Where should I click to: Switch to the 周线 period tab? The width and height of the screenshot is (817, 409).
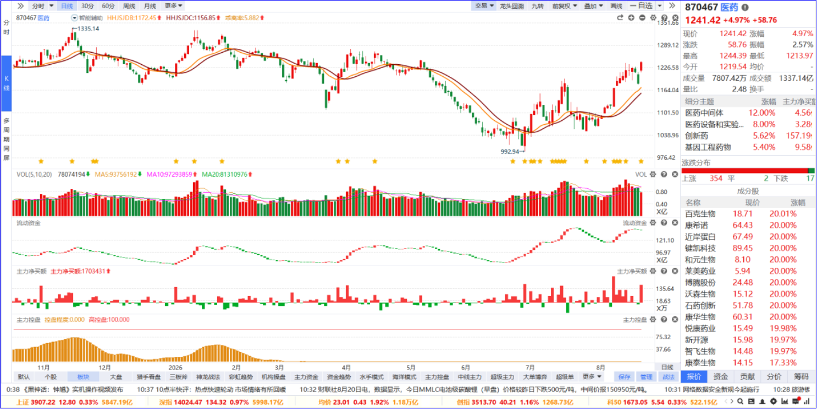pyautogui.click(x=129, y=6)
